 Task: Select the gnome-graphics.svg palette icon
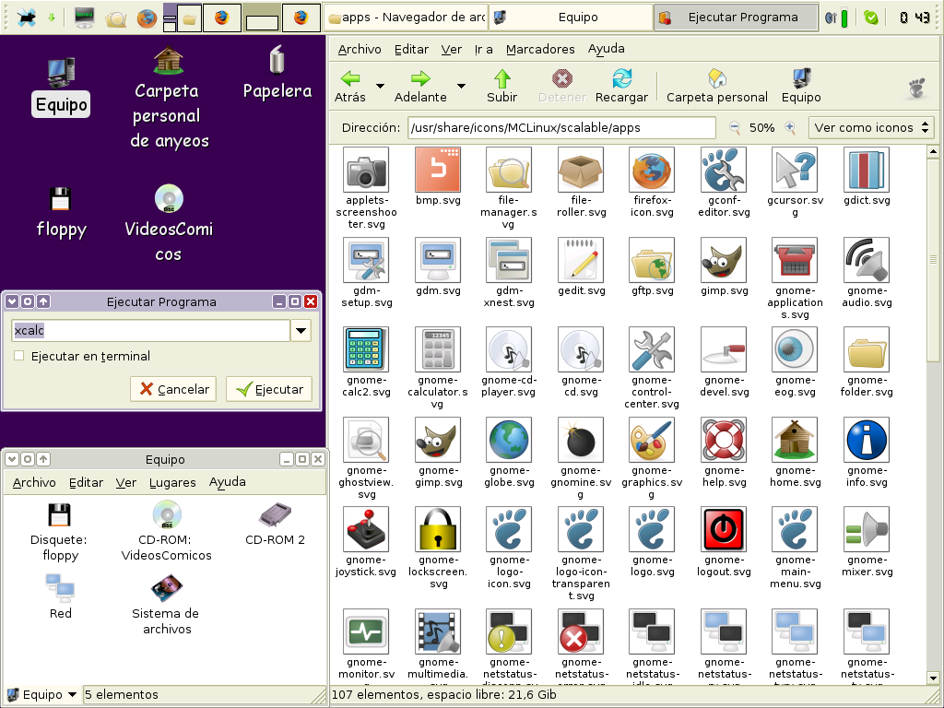[652, 440]
